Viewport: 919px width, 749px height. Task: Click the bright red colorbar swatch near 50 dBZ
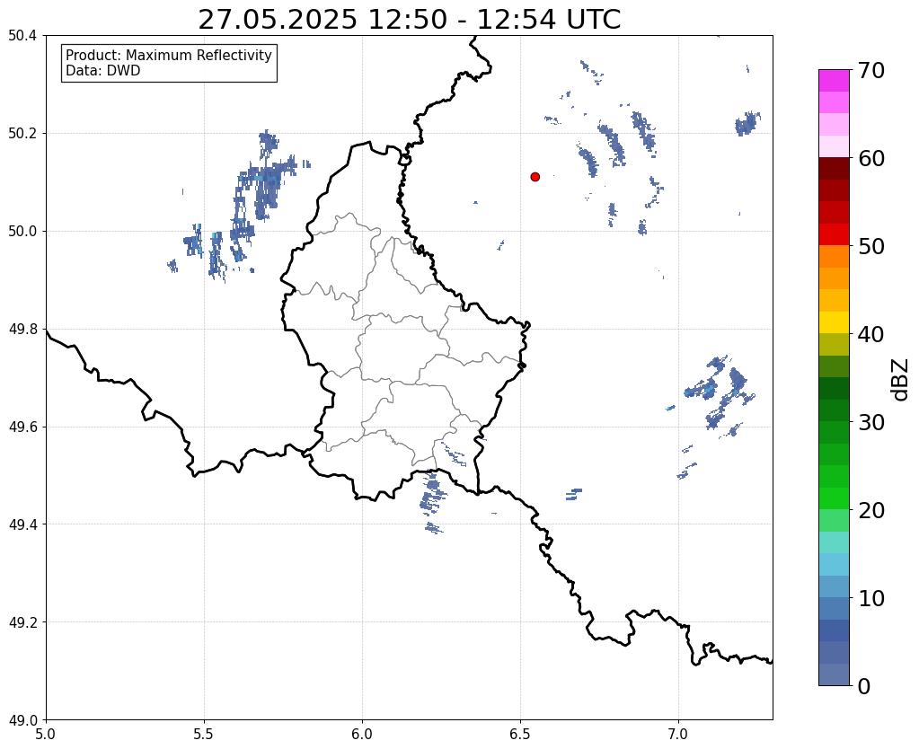(834, 234)
